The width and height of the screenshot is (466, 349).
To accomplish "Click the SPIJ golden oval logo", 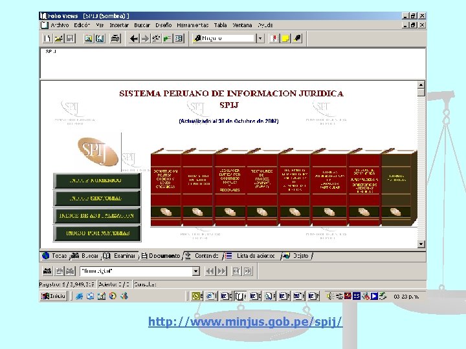I will click(98, 151).
